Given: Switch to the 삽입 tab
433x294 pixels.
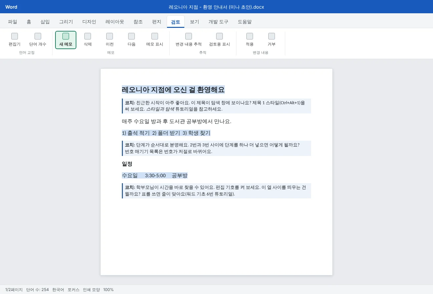Looking at the screenshot, I should point(45,22).
